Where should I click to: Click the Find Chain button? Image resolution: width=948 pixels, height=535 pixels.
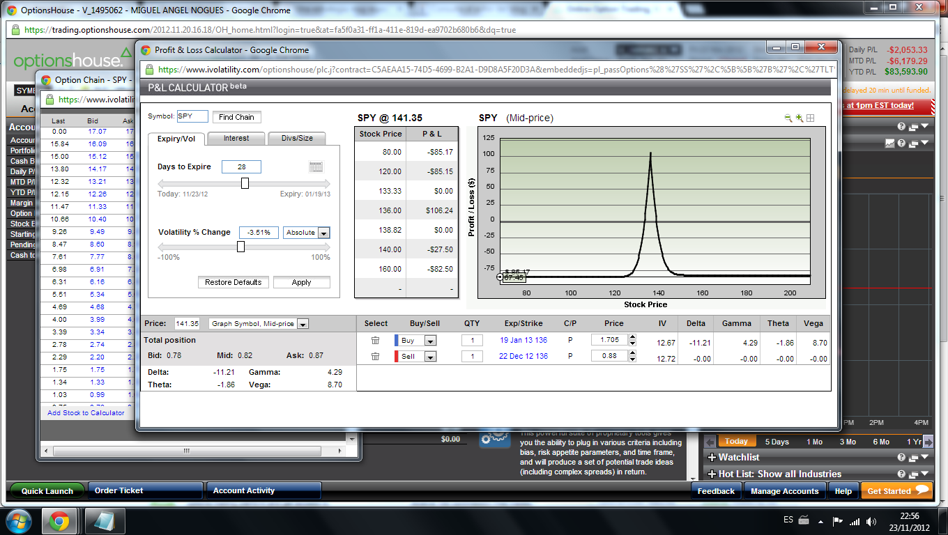click(x=236, y=117)
